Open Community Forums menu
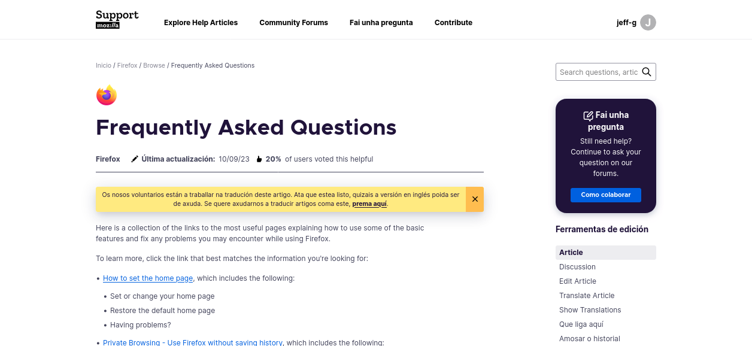The width and height of the screenshot is (752, 346). [294, 23]
